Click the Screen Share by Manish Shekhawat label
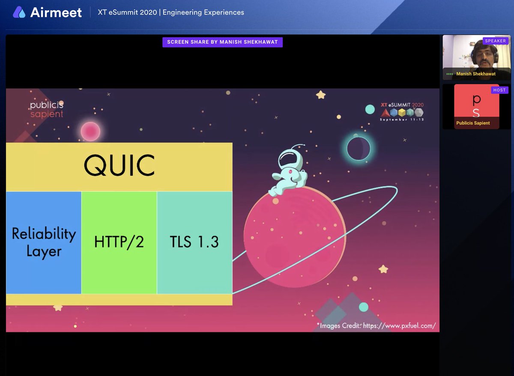The width and height of the screenshot is (514, 376). [222, 42]
